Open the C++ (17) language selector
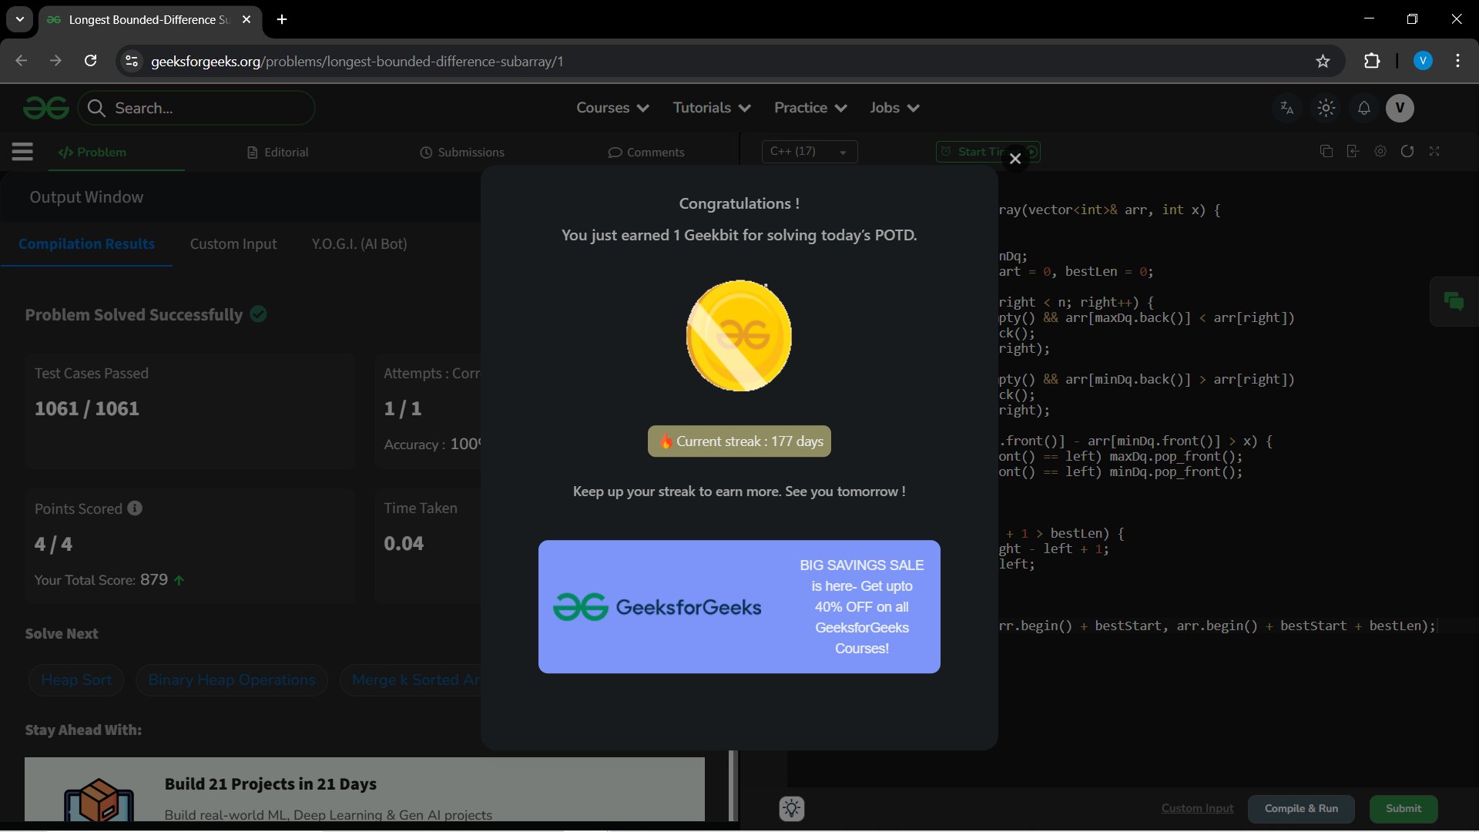 click(x=809, y=152)
